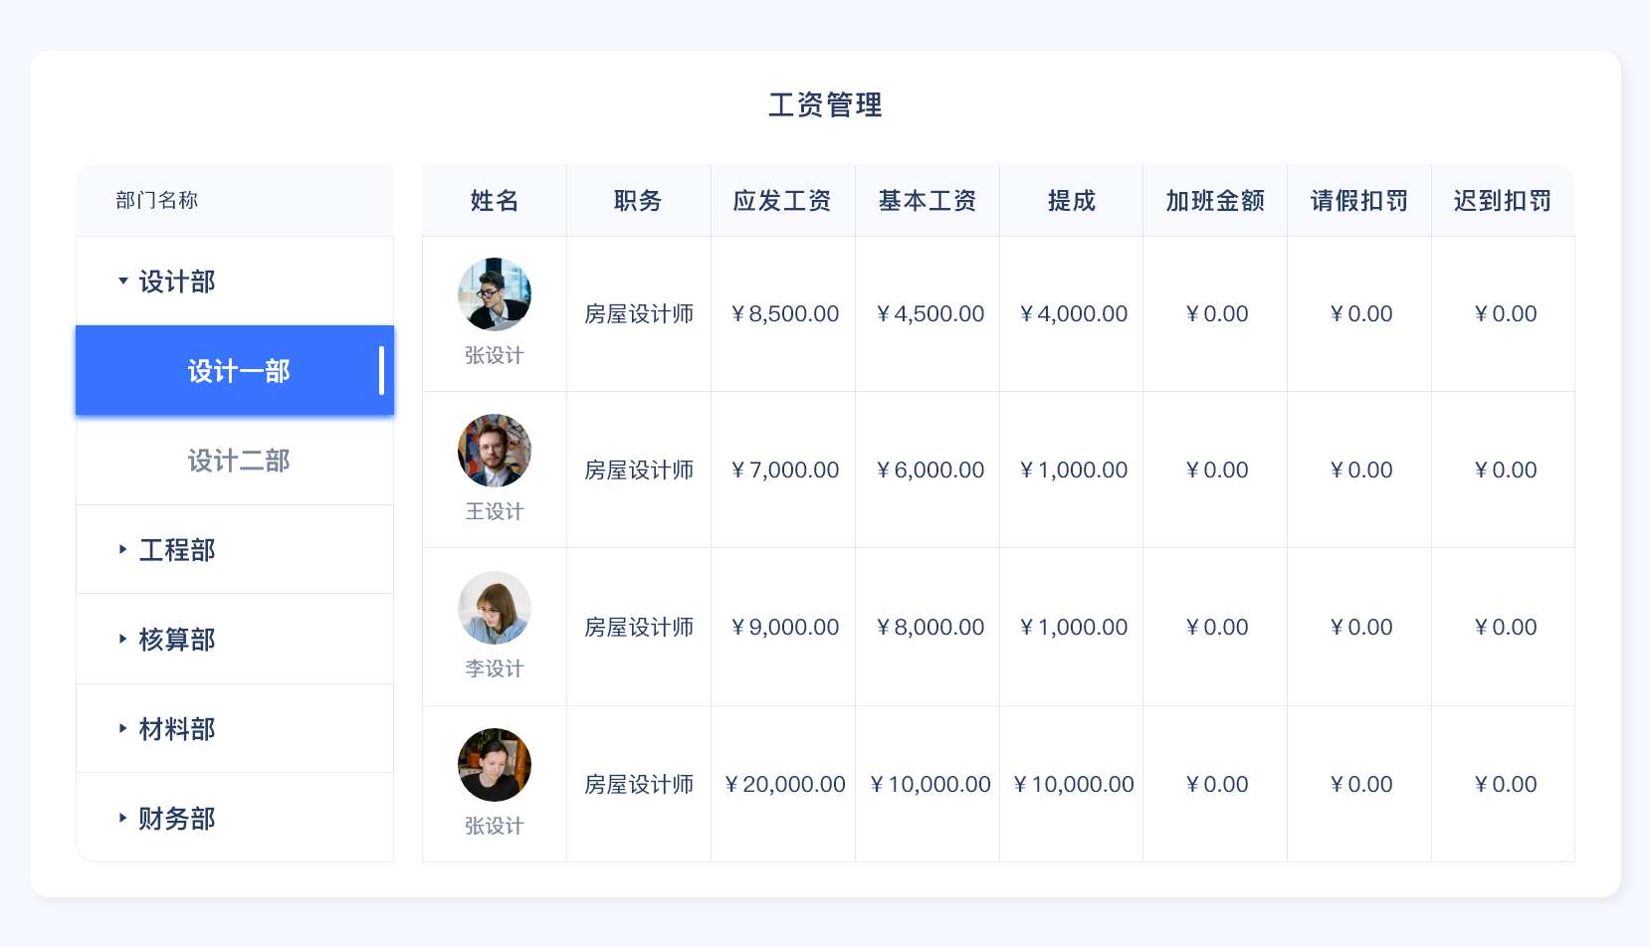1650x947 pixels.
Task: Open the 财务部 department label
Action: [x=177, y=819]
